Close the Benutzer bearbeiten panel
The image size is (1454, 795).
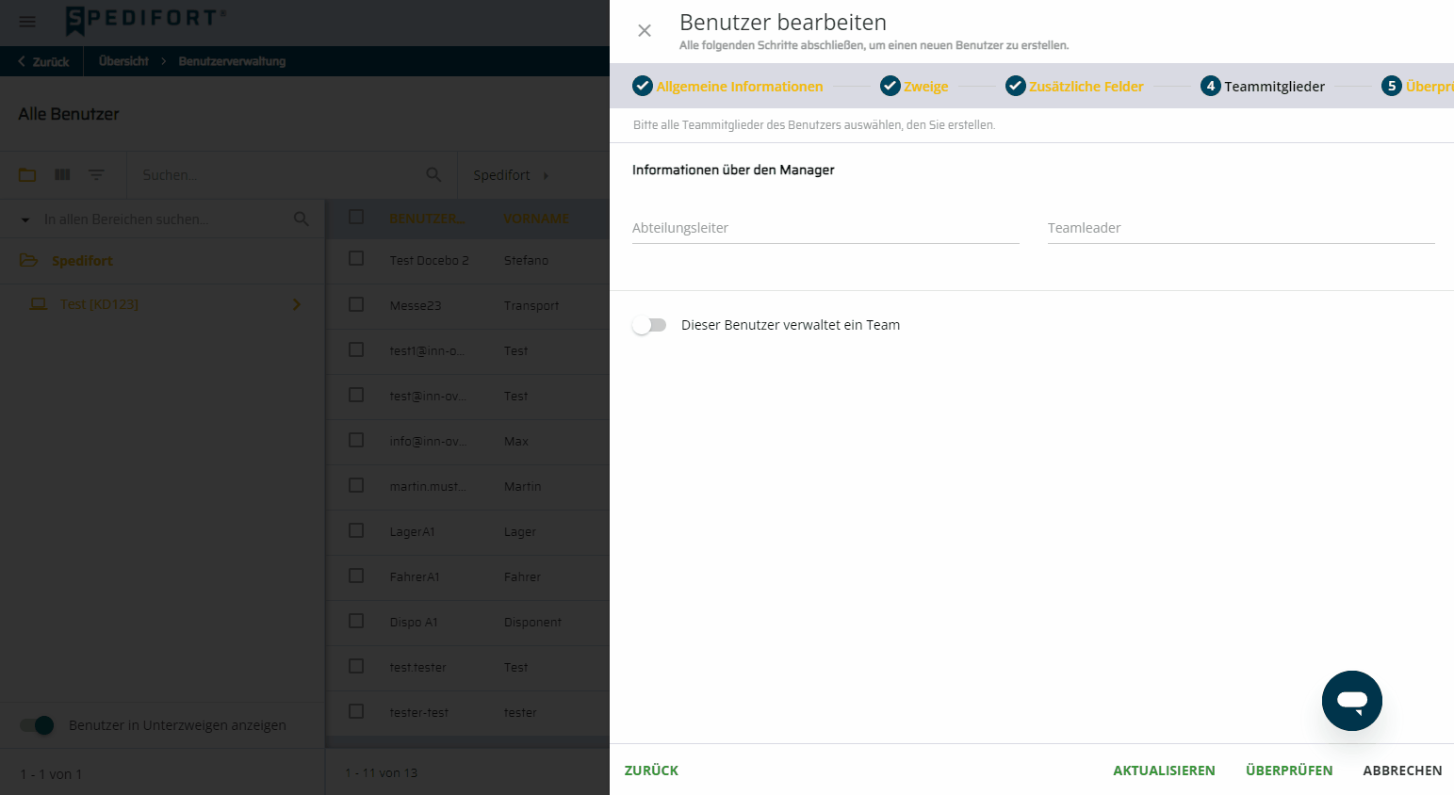pos(645,31)
